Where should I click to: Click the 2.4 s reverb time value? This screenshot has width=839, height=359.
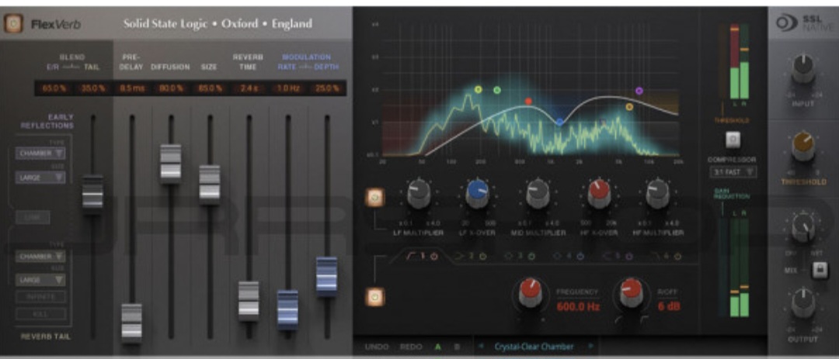249,88
